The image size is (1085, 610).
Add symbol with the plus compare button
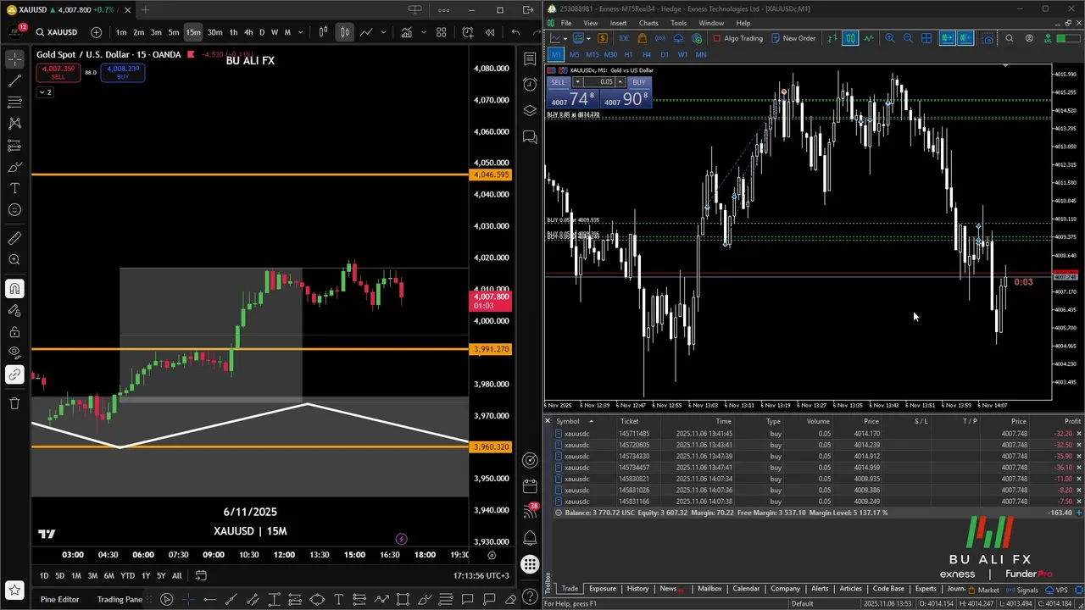96,32
